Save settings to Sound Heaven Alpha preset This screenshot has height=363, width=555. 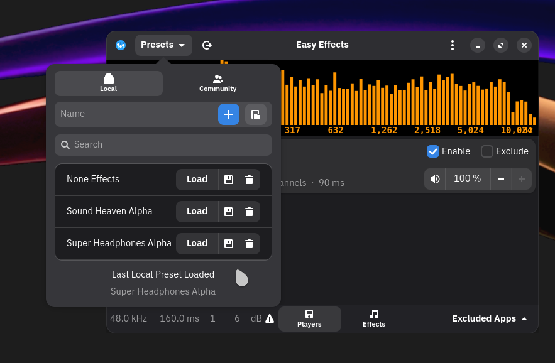[x=229, y=211]
